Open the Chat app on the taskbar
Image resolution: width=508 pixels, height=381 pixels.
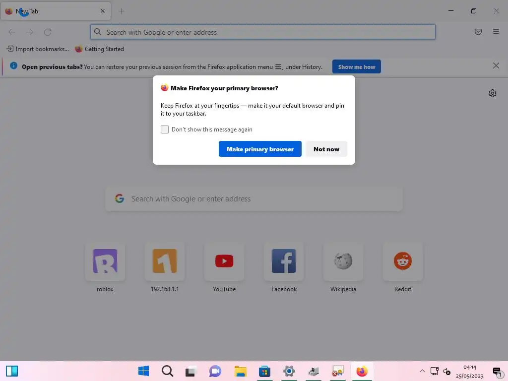coord(215,371)
